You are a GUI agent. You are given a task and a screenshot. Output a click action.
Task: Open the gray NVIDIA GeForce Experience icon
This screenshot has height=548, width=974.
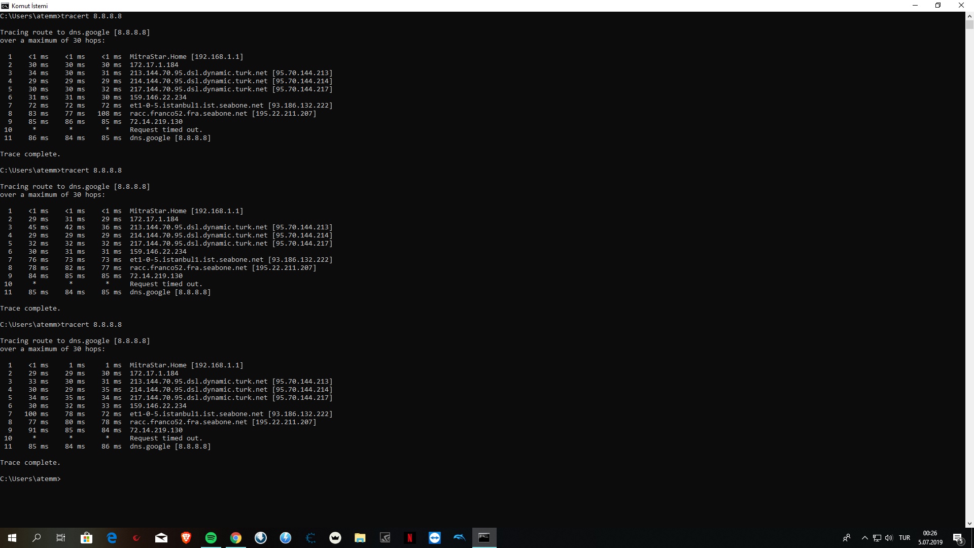385,538
